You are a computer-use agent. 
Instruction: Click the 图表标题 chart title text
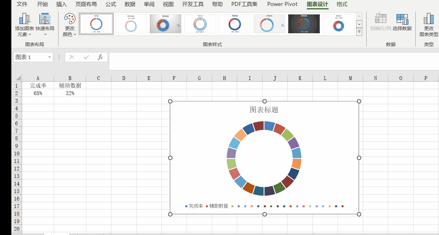pos(264,109)
